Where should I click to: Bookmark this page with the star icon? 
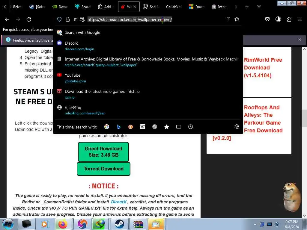point(237,19)
